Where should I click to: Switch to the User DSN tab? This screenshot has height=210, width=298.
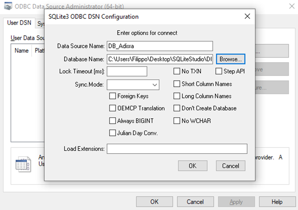click(x=19, y=23)
